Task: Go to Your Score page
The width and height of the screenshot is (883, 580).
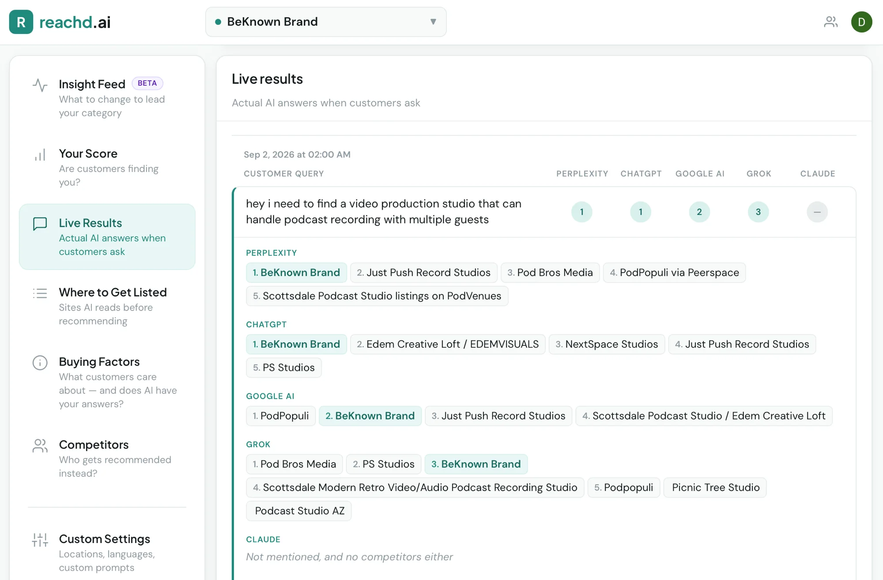Action: [x=107, y=167]
